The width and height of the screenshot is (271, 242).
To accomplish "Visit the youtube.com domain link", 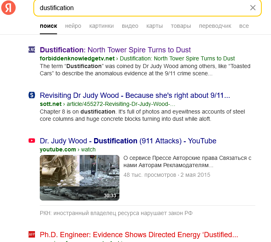I will point(58,149).
